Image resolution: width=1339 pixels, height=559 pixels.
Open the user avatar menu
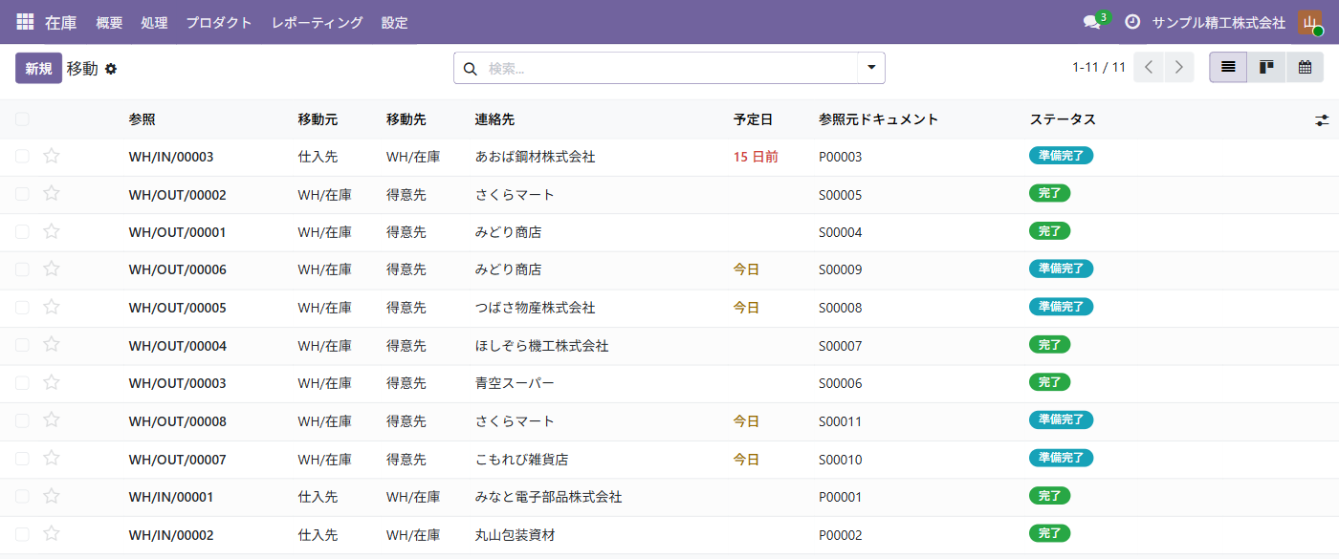point(1309,22)
